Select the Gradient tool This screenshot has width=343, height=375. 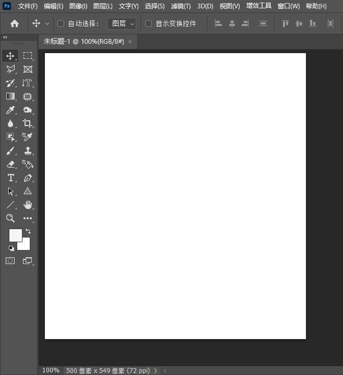pyautogui.click(x=10, y=96)
